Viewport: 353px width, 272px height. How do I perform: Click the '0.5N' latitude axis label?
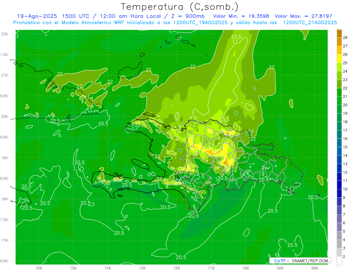(4, 96)
